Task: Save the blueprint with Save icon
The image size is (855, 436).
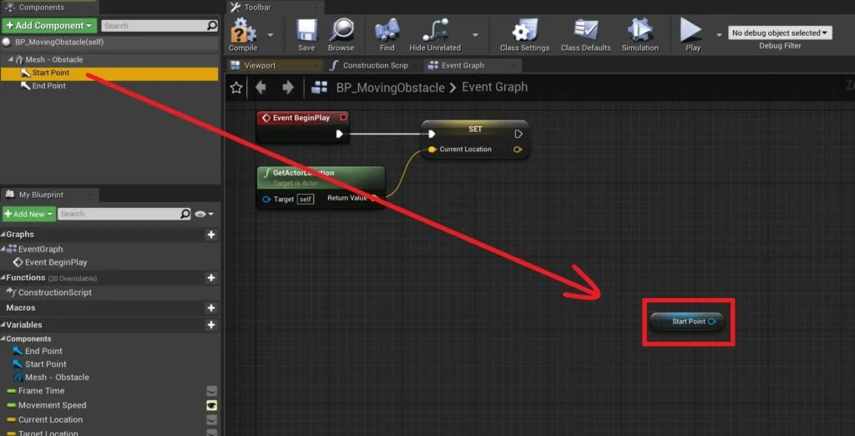Action: click(306, 32)
